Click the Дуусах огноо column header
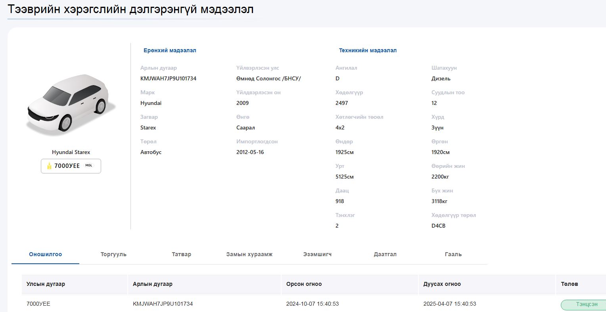606x312 pixels. tap(442, 284)
